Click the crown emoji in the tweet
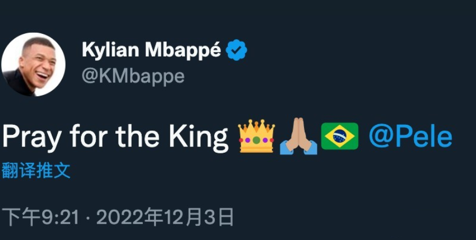Viewport: 476px width, 240px height. [257, 136]
